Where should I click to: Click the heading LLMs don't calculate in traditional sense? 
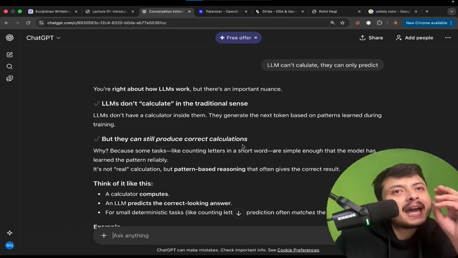[x=175, y=104]
